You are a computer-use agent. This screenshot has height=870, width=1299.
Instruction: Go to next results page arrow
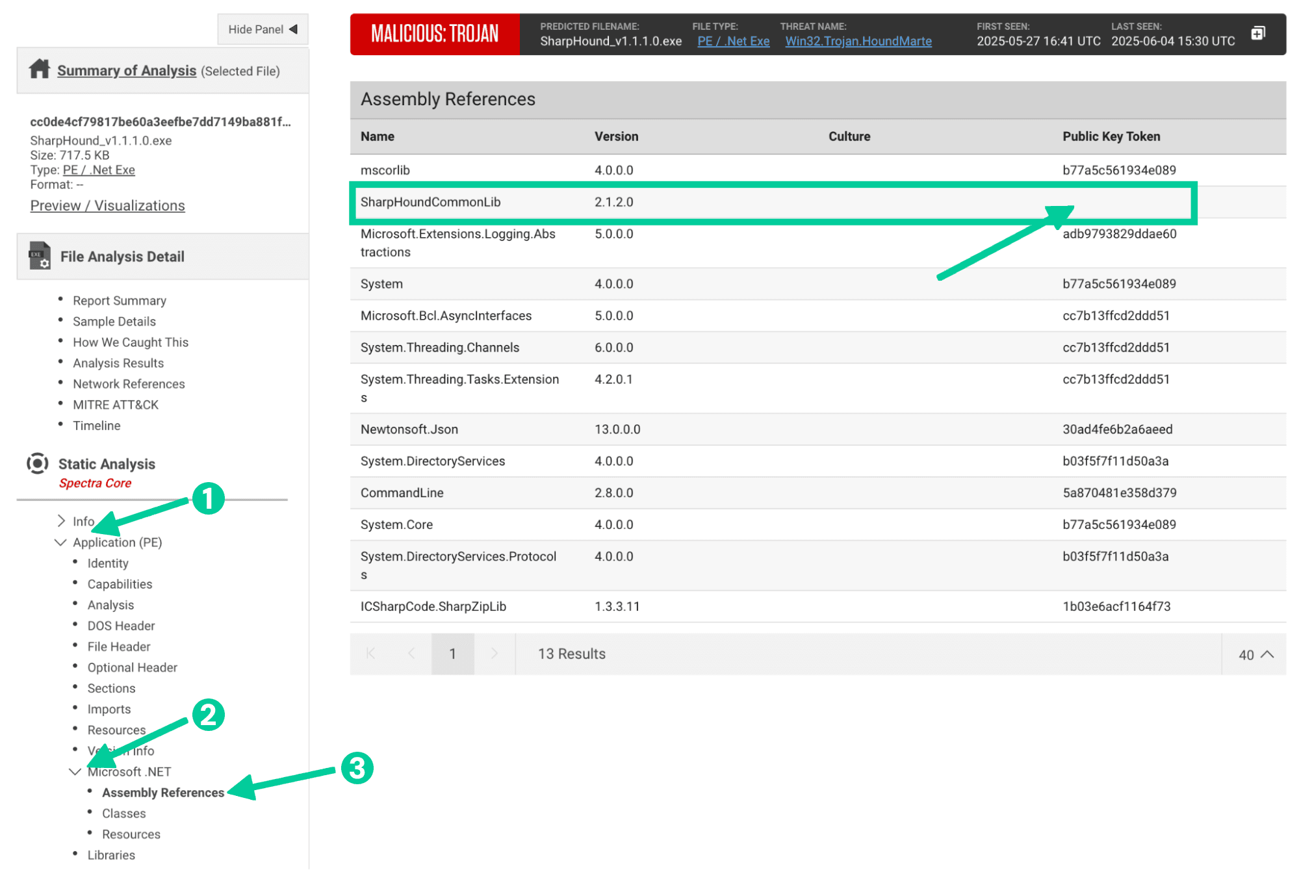tap(494, 654)
